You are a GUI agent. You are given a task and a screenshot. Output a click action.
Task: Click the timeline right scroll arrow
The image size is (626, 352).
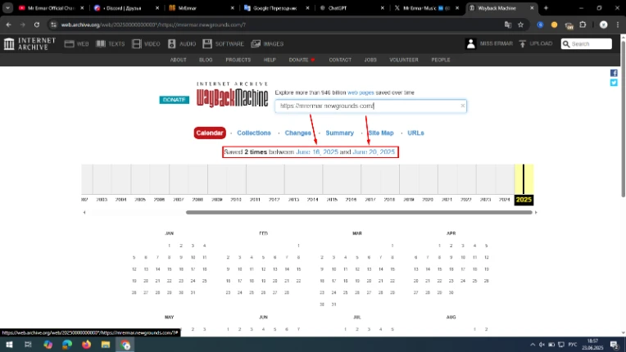pos(536,213)
